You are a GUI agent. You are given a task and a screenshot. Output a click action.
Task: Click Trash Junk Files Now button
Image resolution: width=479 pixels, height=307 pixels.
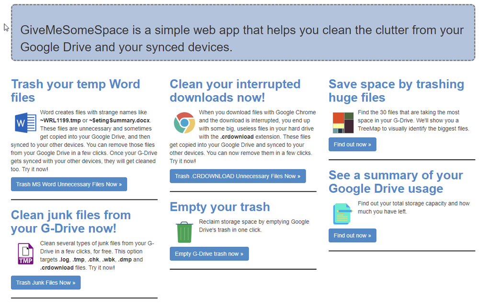[x=46, y=283]
